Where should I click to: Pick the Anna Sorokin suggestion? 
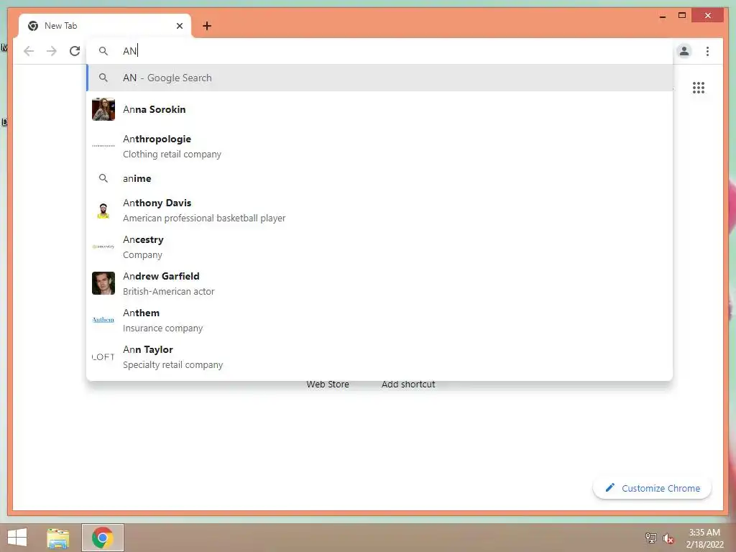(x=379, y=109)
